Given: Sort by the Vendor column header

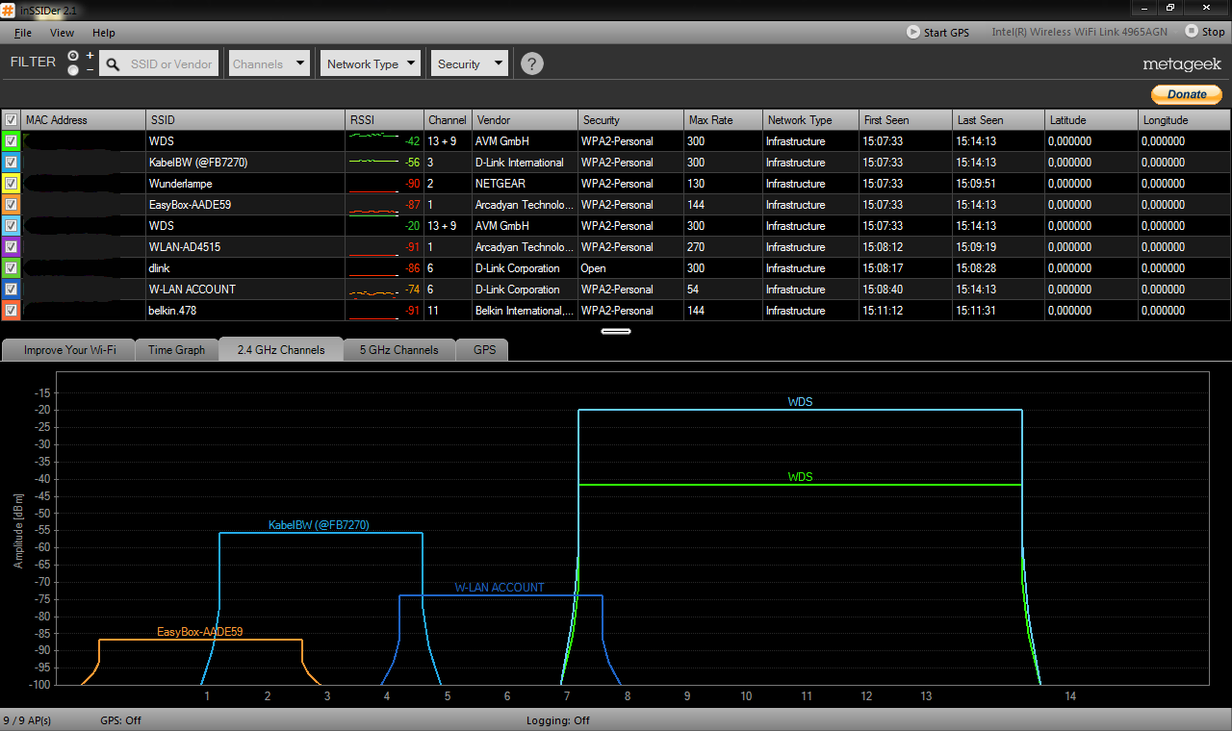Looking at the screenshot, I should click(525, 120).
